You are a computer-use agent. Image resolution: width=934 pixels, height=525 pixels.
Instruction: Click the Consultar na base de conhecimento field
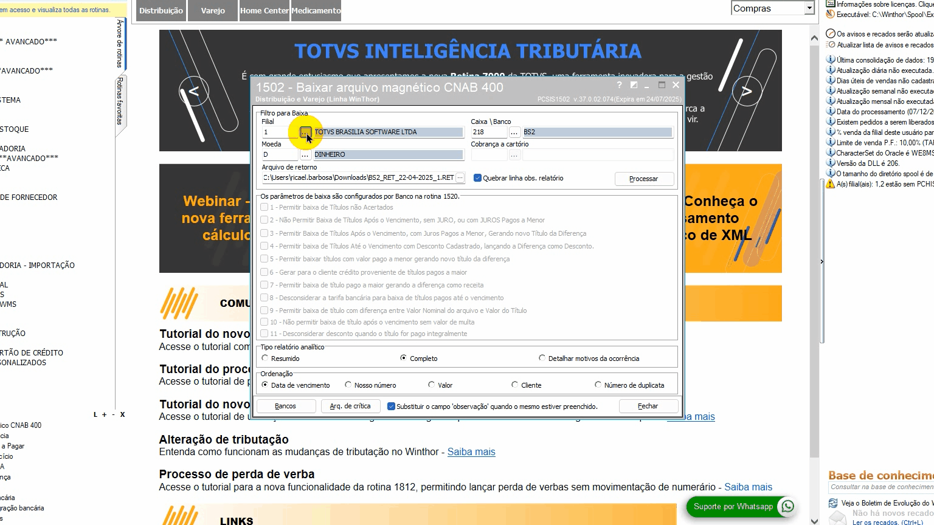pos(881,487)
